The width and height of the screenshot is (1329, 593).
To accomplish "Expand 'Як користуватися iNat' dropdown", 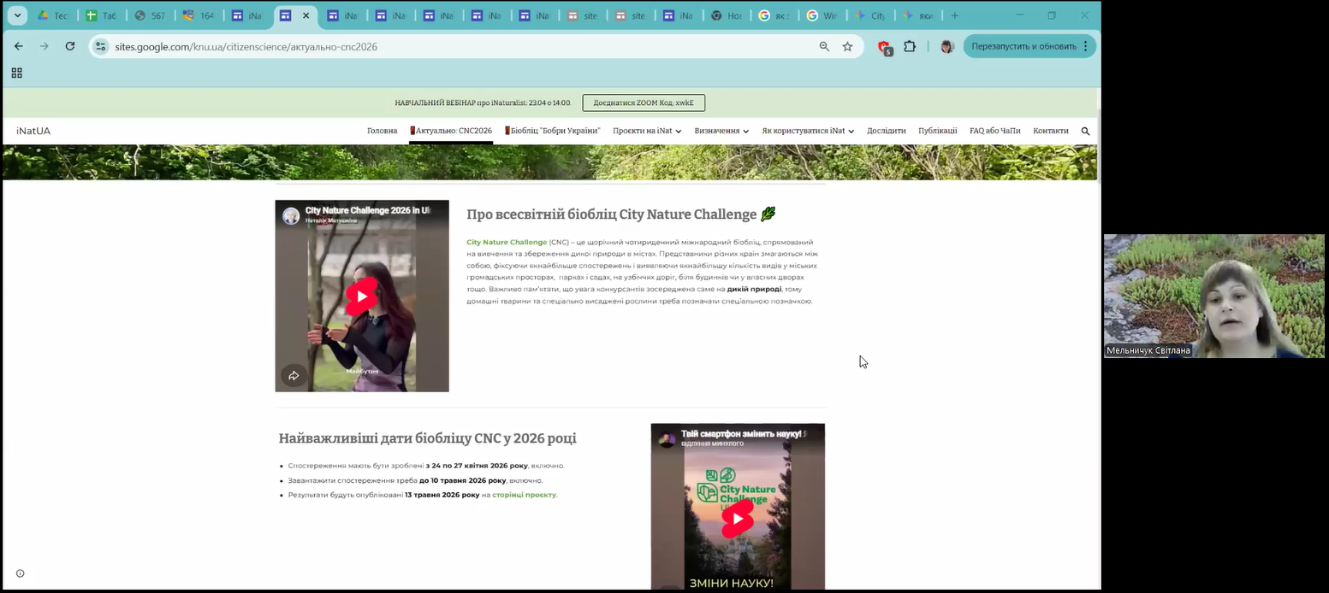I will click(x=807, y=131).
